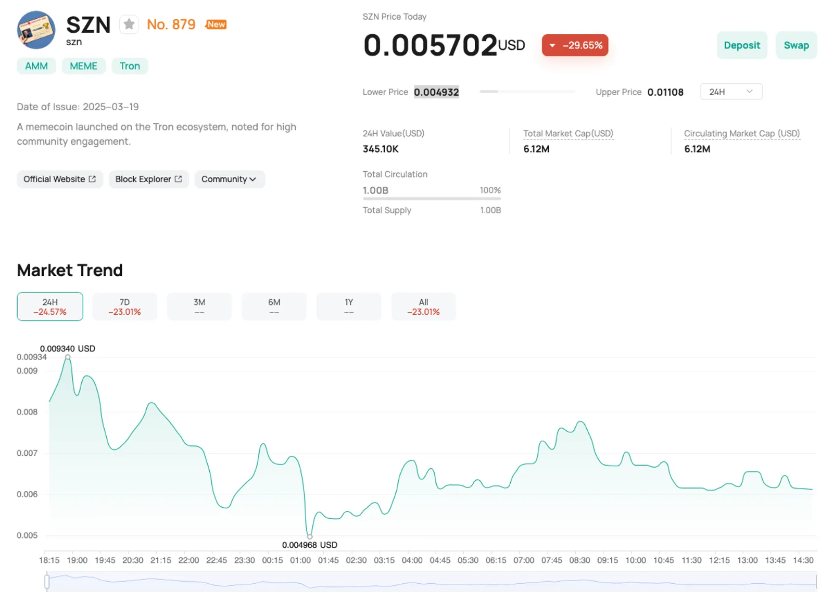Click the 0.009340 USD high point marker

pos(68,357)
